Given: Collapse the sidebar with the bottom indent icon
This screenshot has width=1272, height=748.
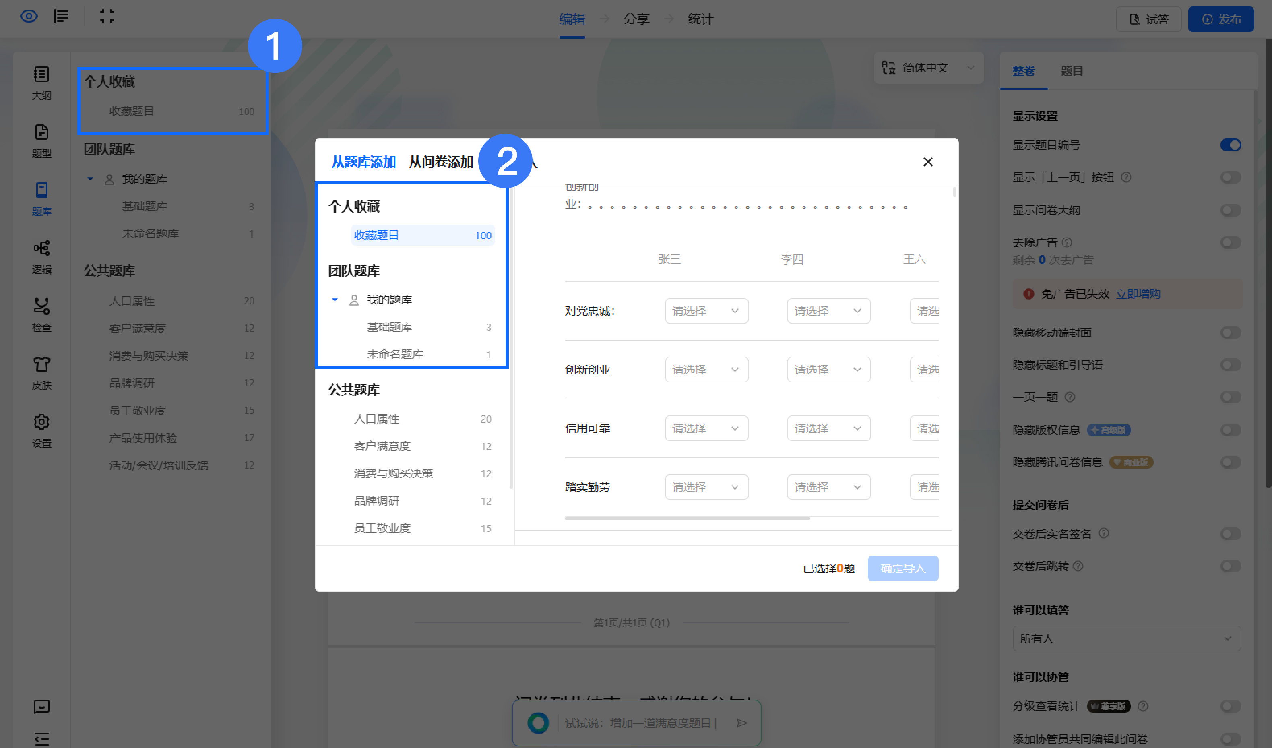Looking at the screenshot, I should 41,739.
